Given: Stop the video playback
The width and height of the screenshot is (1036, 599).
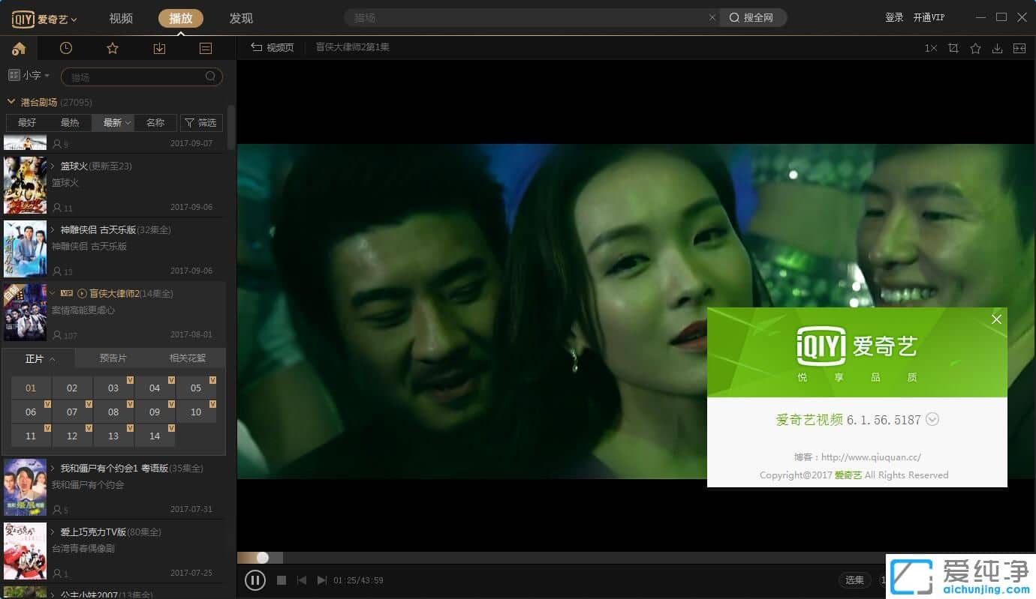Looking at the screenshot, I should pyautogui.click(x=282, y=580).
